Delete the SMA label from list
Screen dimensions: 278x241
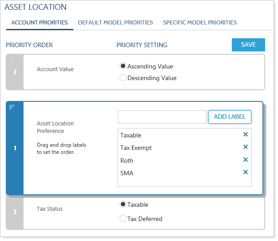tap(245, 173)
